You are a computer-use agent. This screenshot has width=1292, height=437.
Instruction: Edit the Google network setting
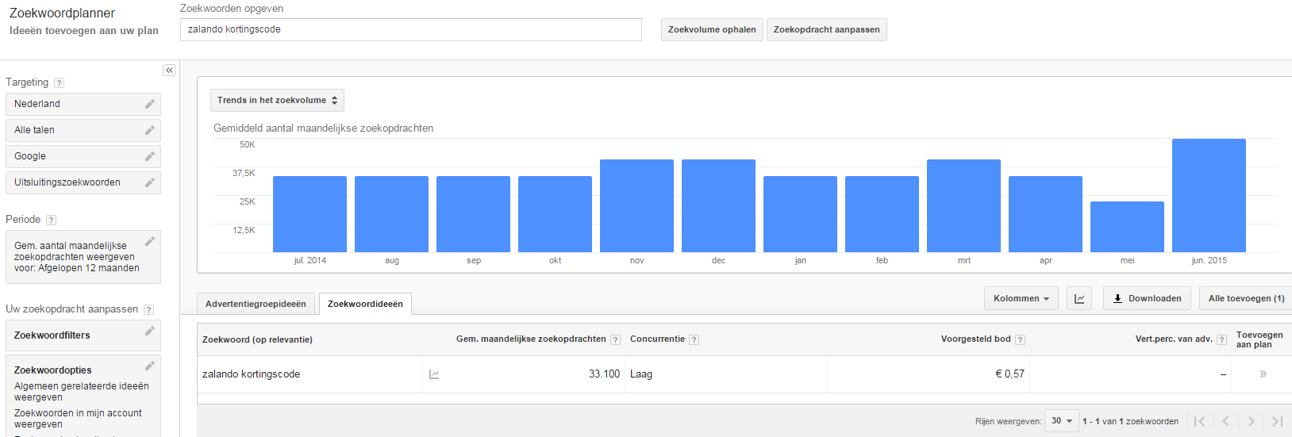pos(149,156)
